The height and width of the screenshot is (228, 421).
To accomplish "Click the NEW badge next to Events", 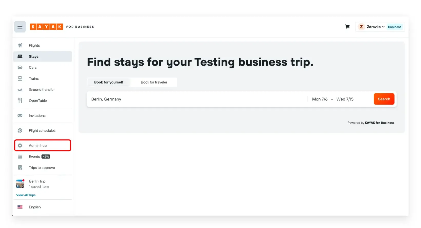I will point(46,157).
